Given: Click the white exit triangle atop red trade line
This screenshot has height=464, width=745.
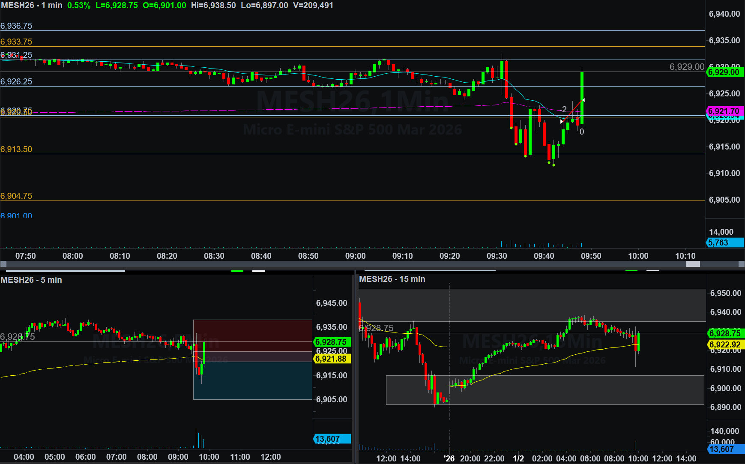Looking at the screenshot, I should click(x=583, y=100).
